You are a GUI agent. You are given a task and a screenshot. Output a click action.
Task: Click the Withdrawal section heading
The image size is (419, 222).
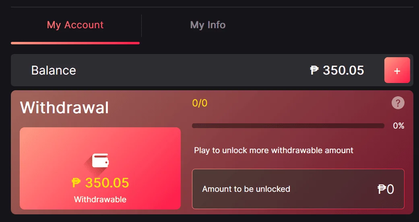coord(64,108)
